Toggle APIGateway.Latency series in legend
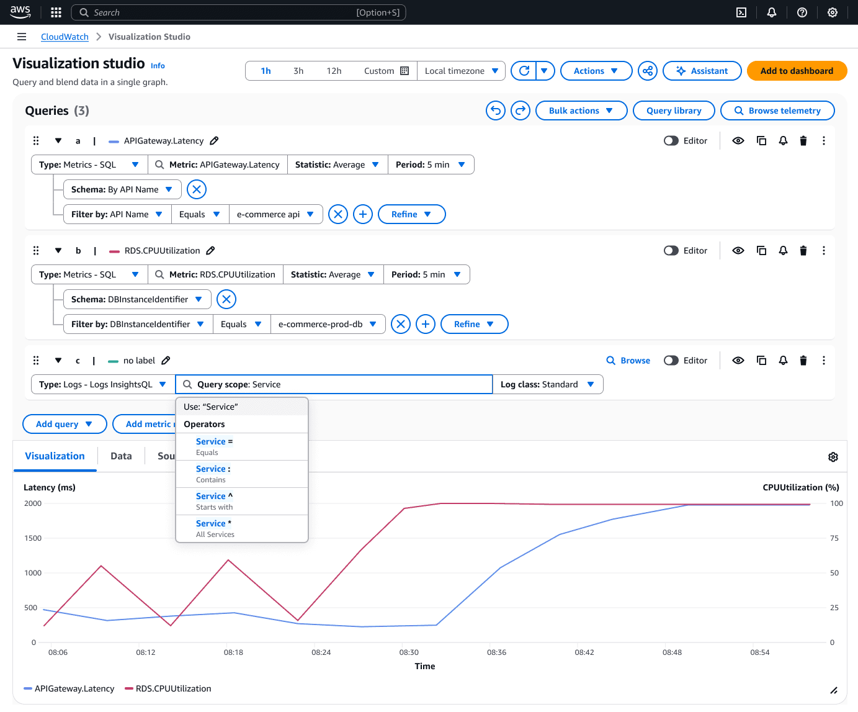Viewport: 858px width, 712px height. point(69,688)
